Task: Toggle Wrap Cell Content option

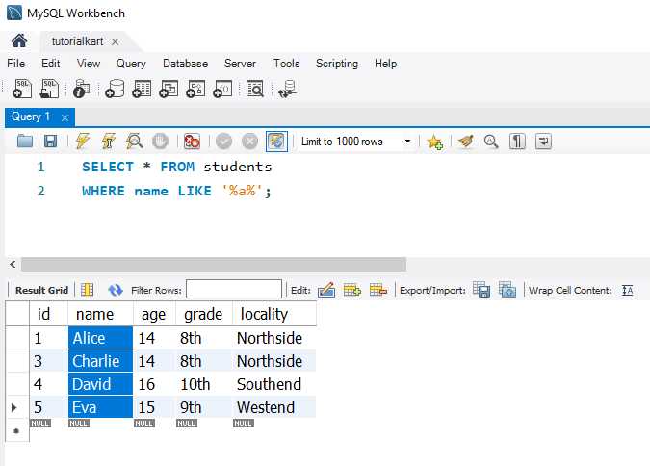Action: [628, 290]
